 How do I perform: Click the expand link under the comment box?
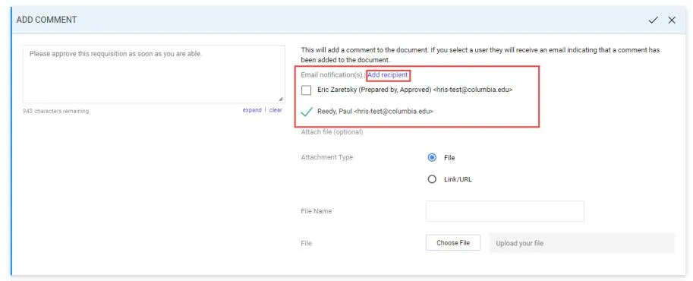coord(252,110)
